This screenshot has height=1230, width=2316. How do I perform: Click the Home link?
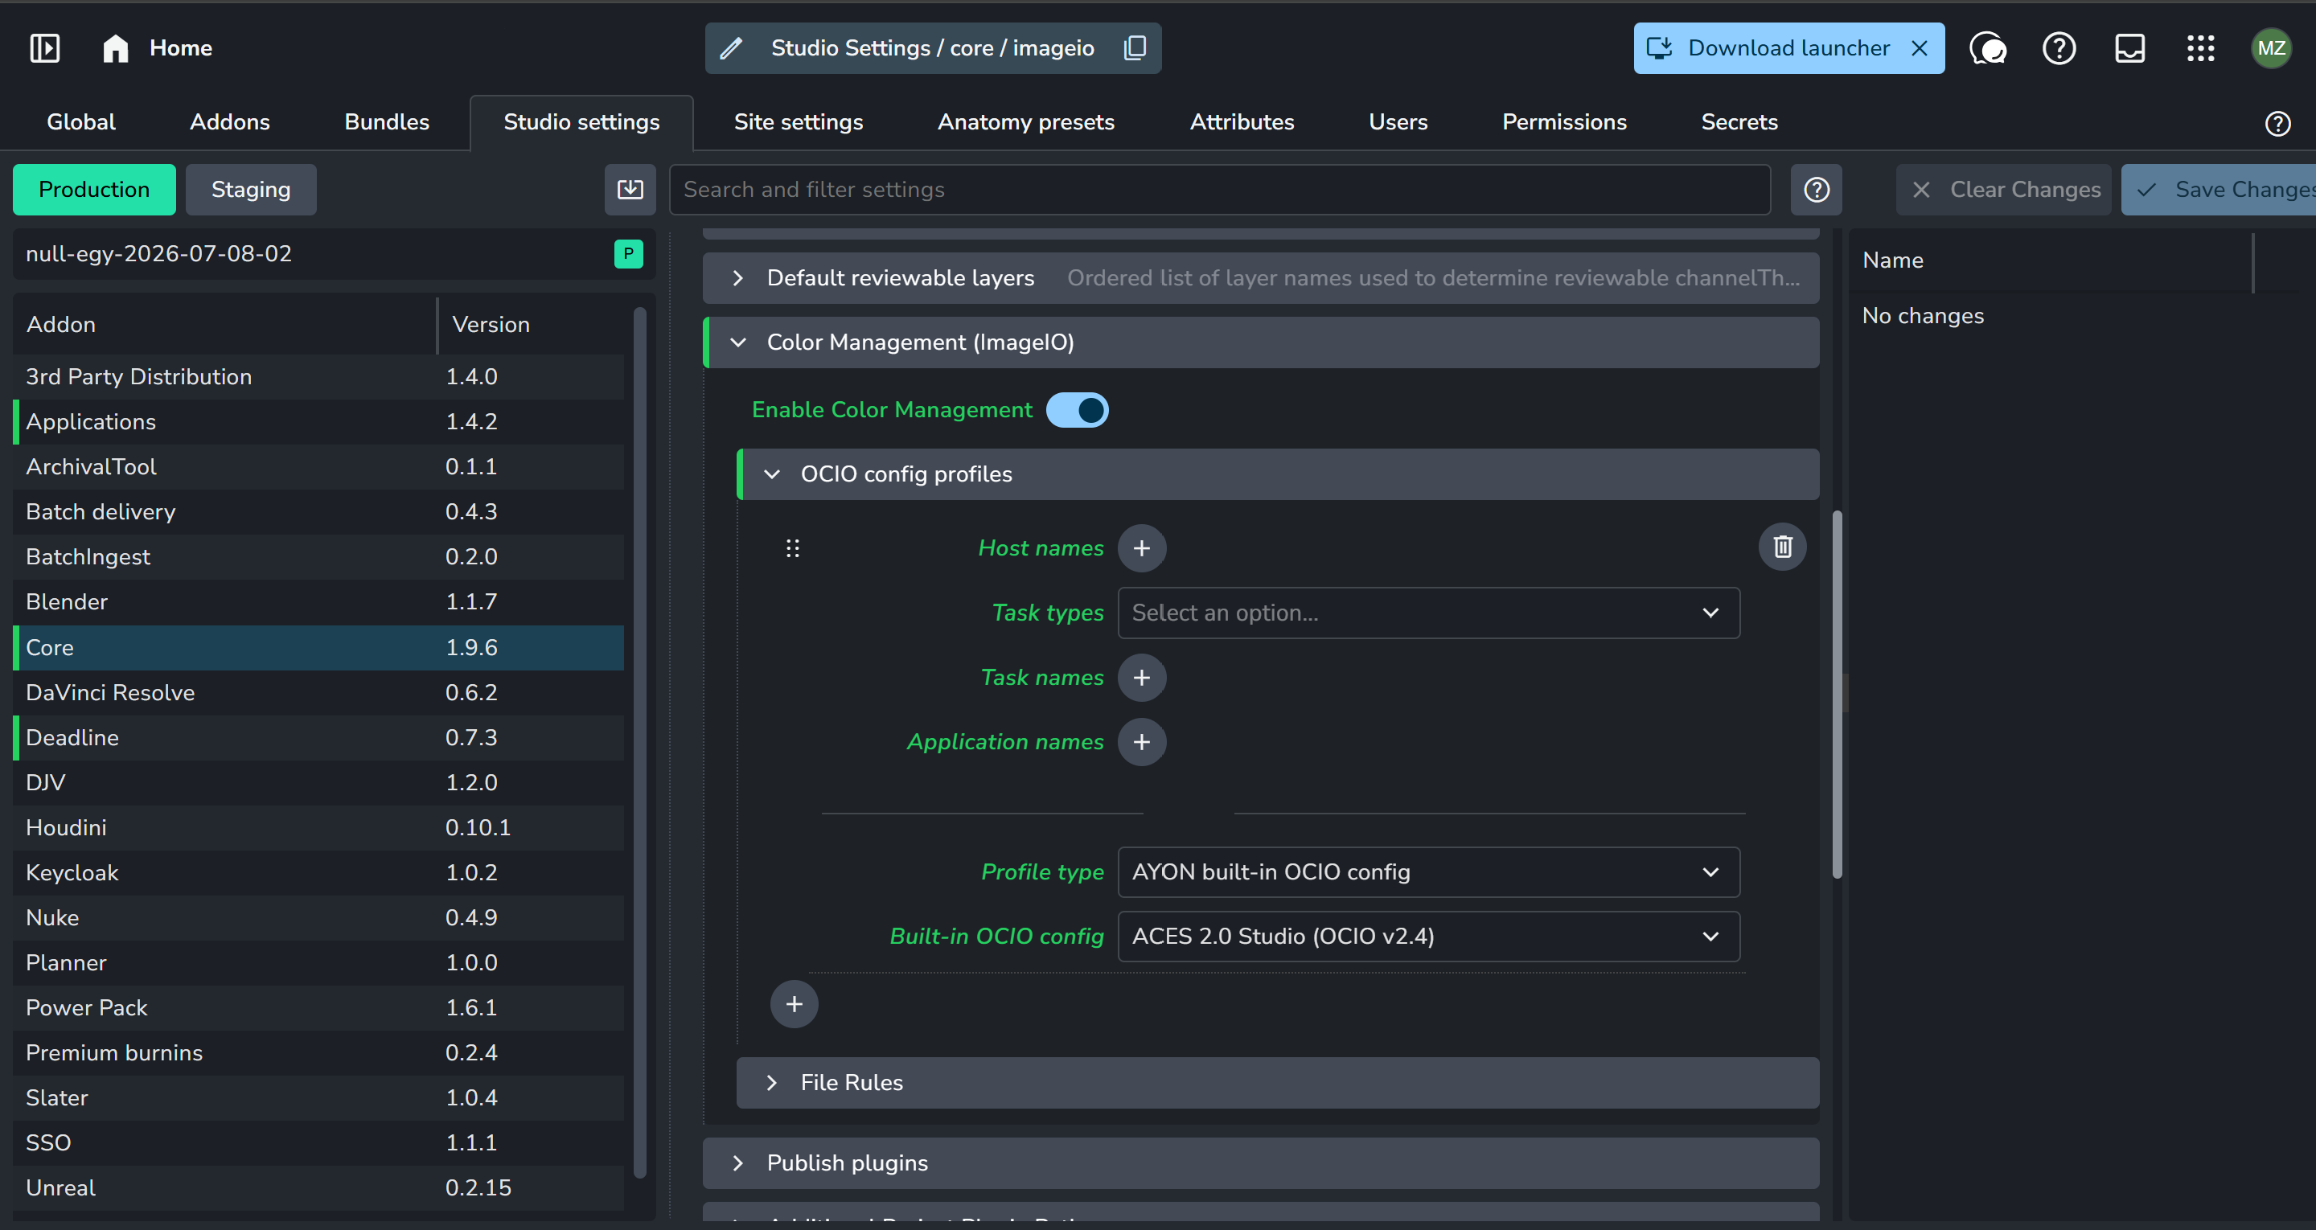pyautogui.click(x=181, y=47)
